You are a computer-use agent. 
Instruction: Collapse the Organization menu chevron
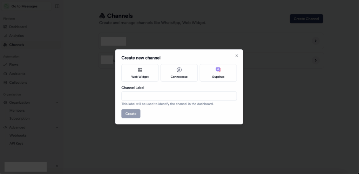pyautogui.click(x=57, y=103)
